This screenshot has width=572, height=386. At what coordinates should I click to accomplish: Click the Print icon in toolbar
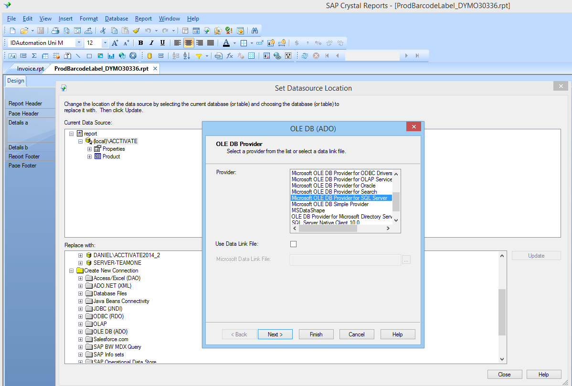(55, 31)
